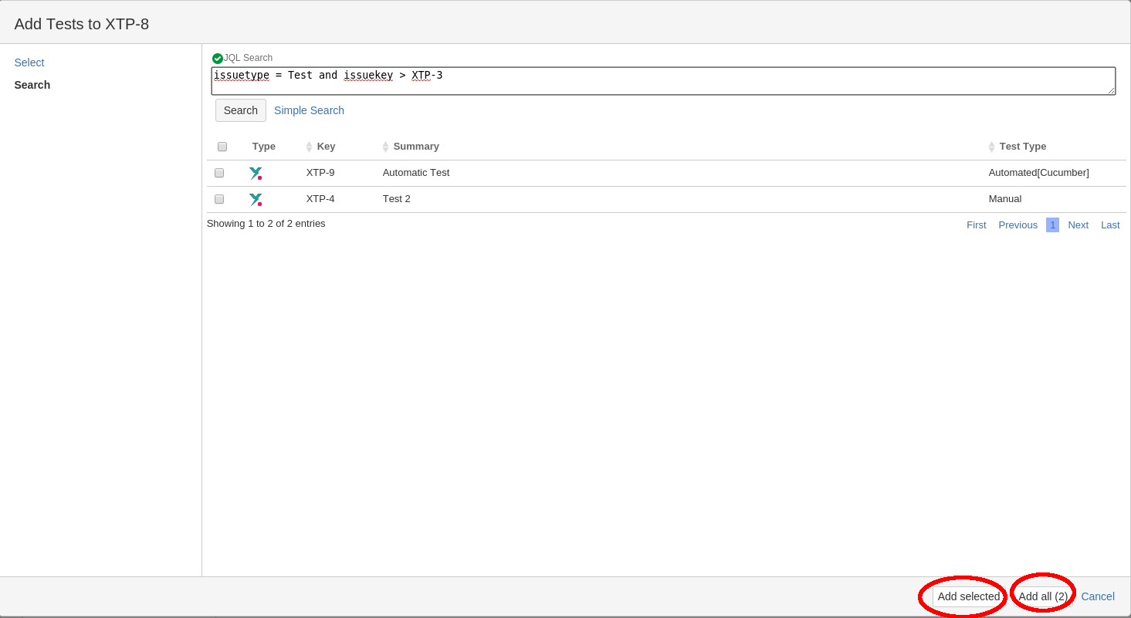Go to Last page of results

pos(1110,225)
